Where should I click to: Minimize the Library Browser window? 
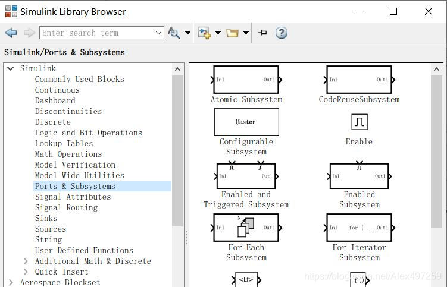pos(359,11)
